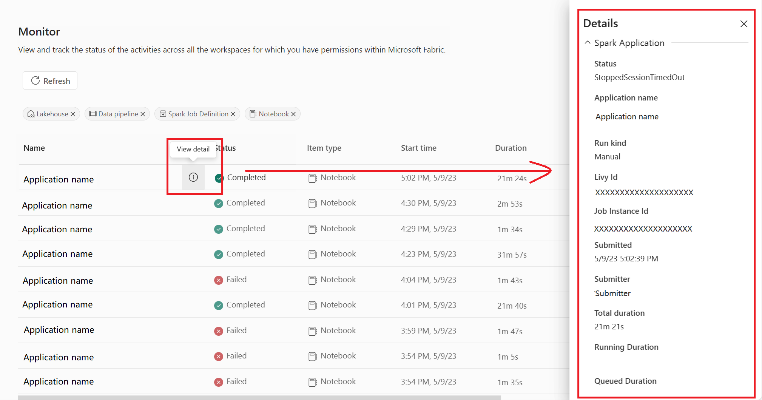762x400 pixels.
Task: Click Notebook icon in 4:23 PM row
Action: pyautogui.click(x=312, y=255)
